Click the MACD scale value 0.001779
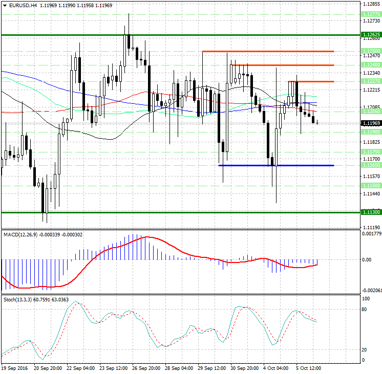Image resolution: width=382 pixels, height=374 pixels. 372,234
